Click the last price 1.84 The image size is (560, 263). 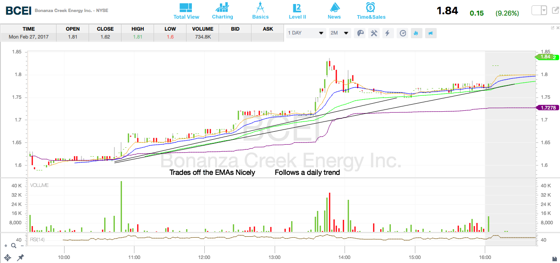pyautogui.click(x=447, y=11)
